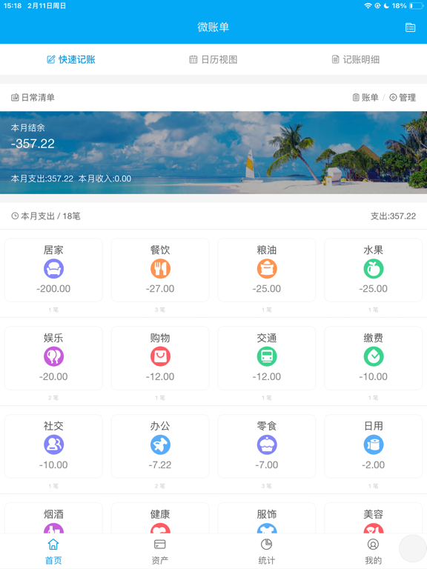
Task: Tap the 办公 pushpin icon
Action: [160, 445]
